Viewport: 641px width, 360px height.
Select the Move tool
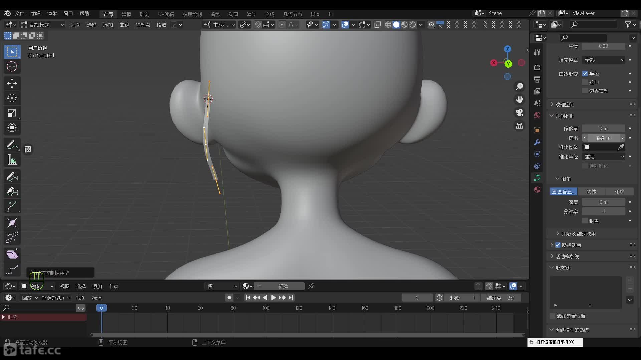click(x=12, y=83)
